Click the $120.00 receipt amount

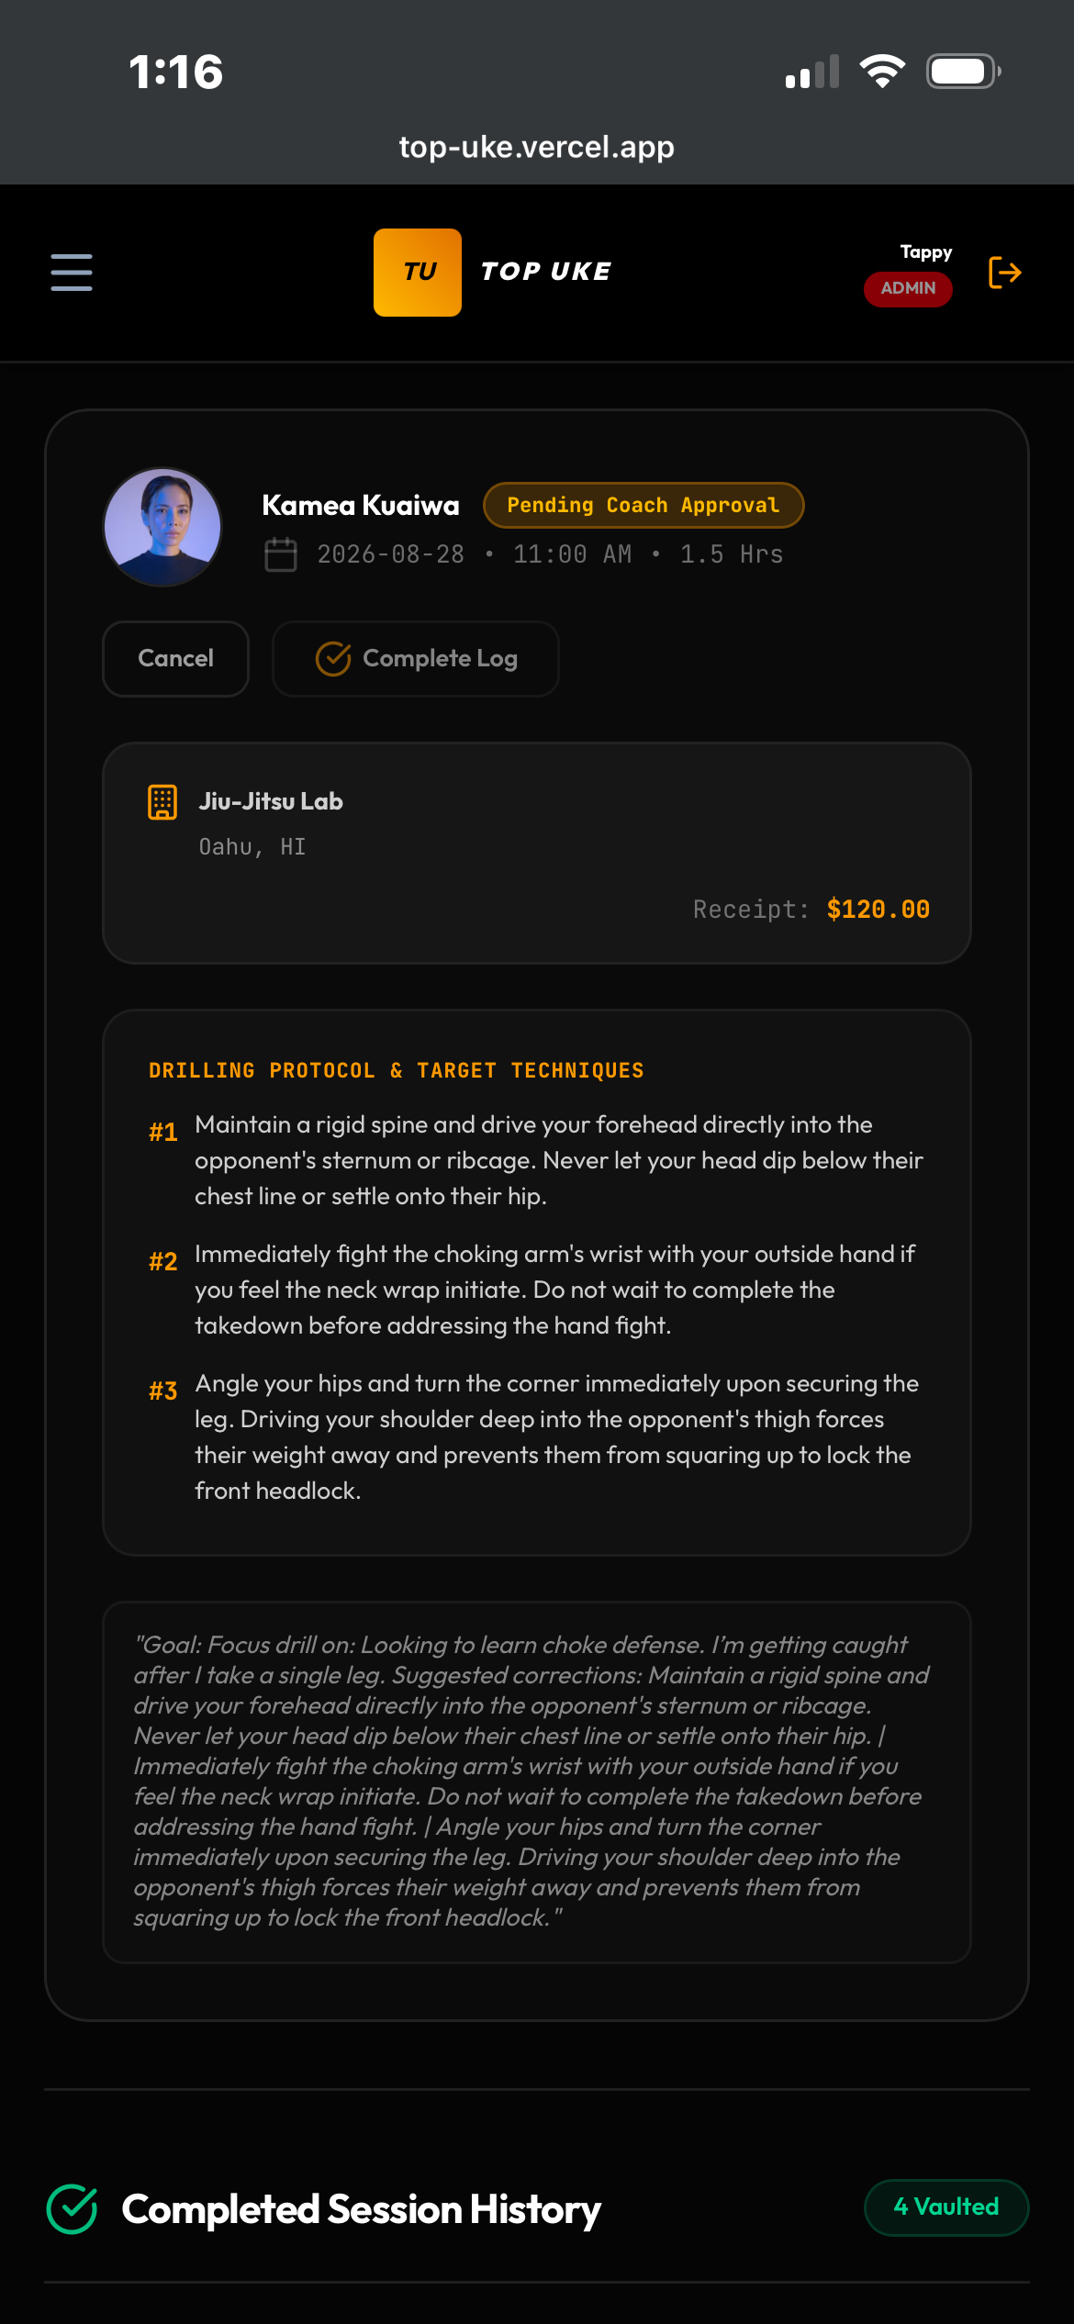coord(878,910)
